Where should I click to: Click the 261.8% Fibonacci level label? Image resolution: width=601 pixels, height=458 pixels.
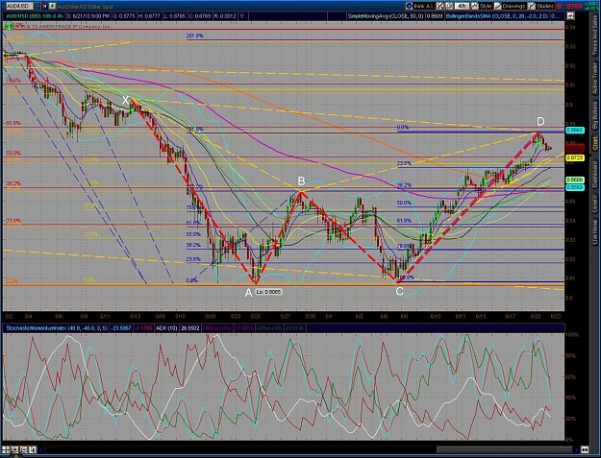(x=194, y=36)
